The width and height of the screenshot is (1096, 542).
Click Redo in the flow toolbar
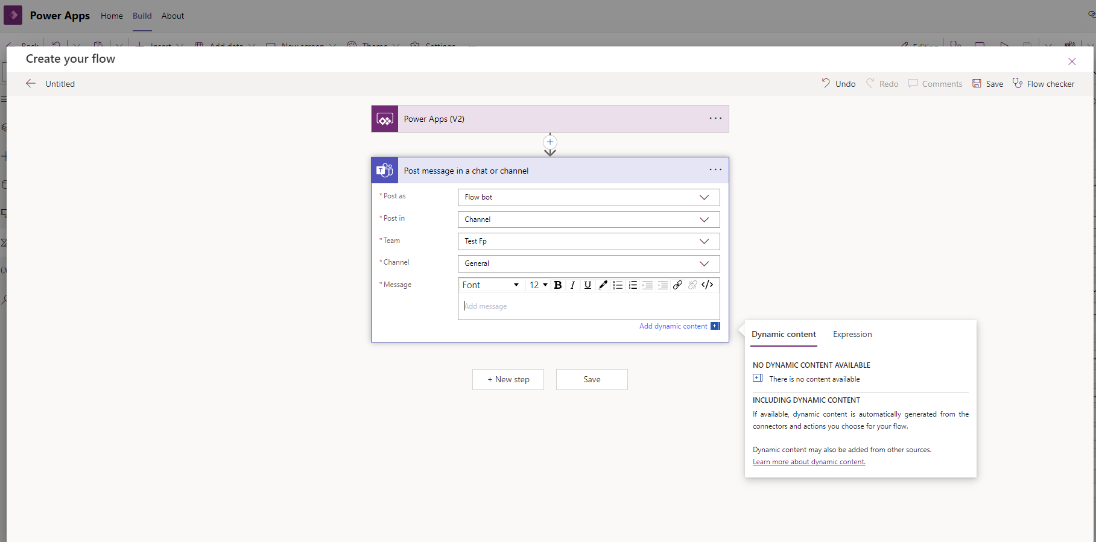point(882,84)
